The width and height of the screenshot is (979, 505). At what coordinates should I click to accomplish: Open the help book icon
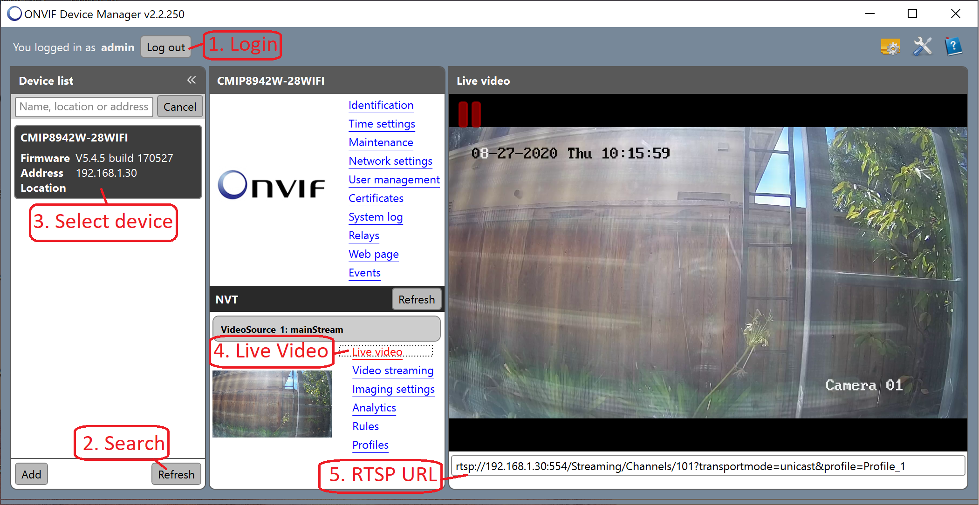coord(953,47)
